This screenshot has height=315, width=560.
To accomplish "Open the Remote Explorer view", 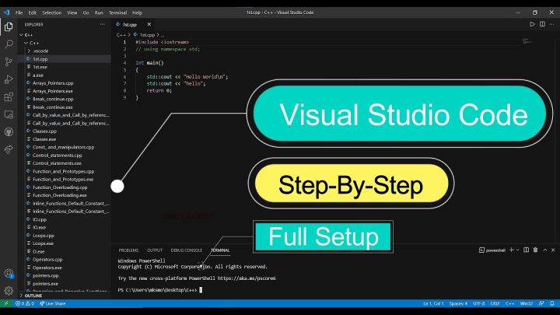I will (9, 114).
